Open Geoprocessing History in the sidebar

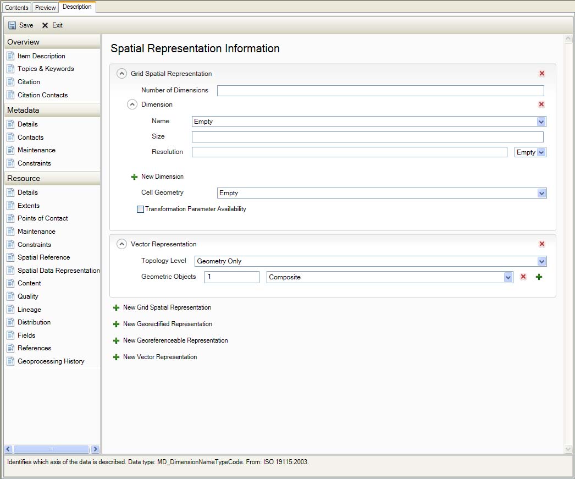[51, 361]
